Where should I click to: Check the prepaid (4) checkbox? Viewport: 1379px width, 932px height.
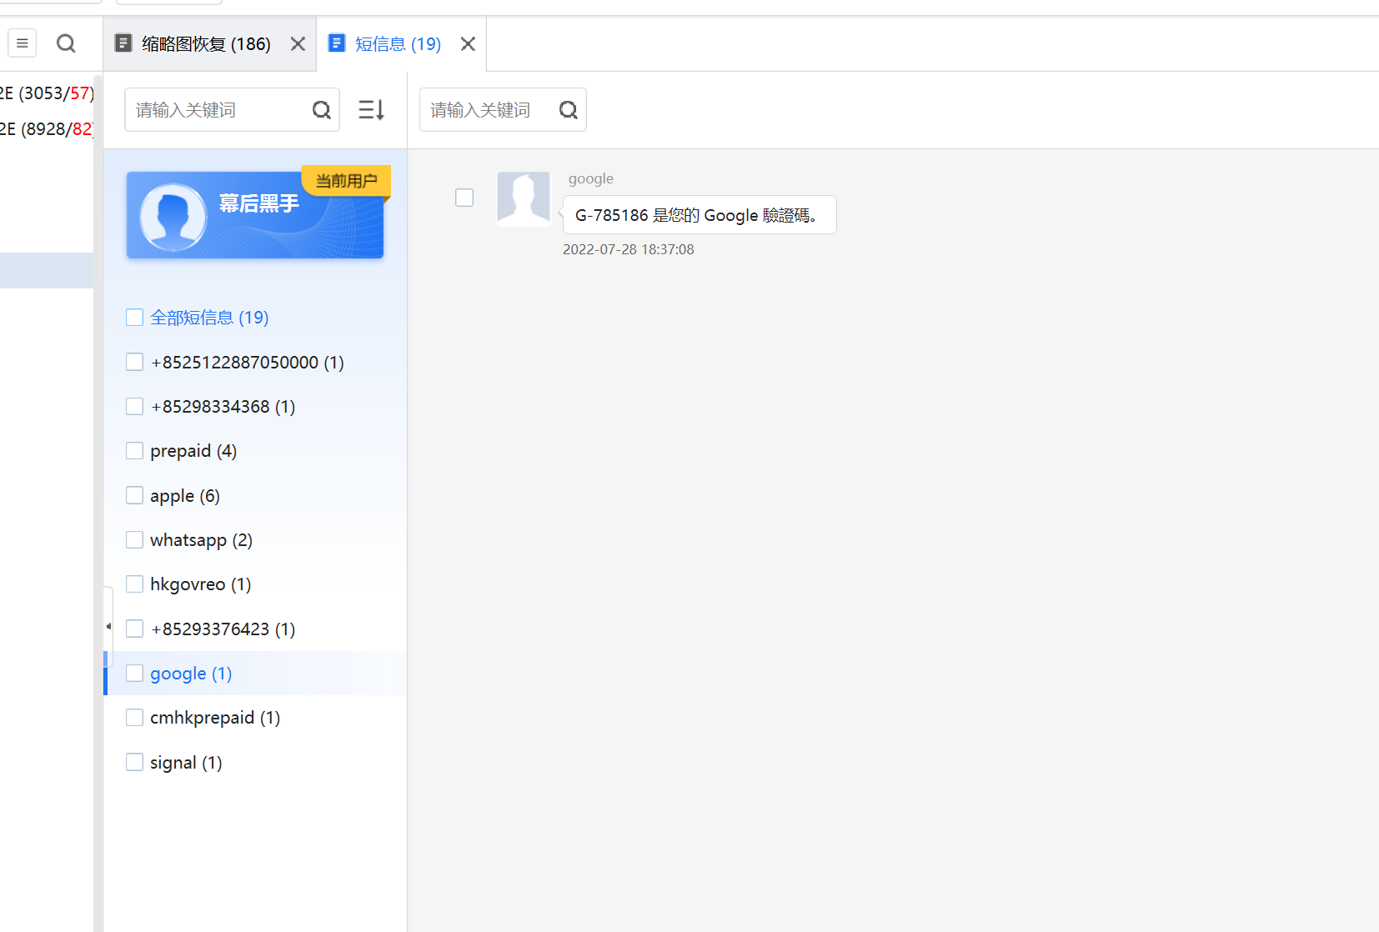coord(134,451)
